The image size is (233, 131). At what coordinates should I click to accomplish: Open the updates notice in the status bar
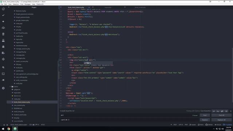pyautogui.click(x=227, y=125)
